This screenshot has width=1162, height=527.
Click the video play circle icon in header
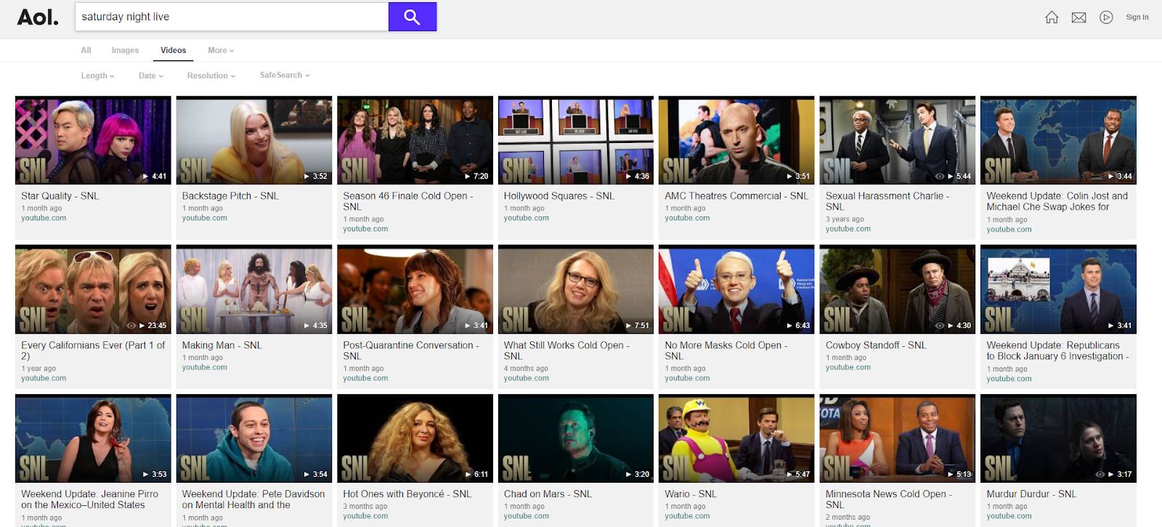pyautogui.click(x=1106, y=17)
